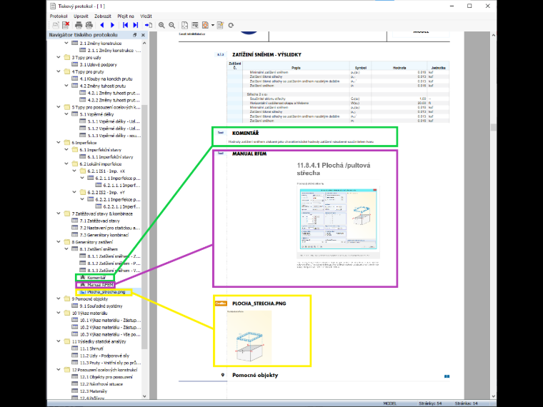This screenshot has height=407, width=543.
Task: Go to next page with right arrow
Action: (x=112, y=25)
